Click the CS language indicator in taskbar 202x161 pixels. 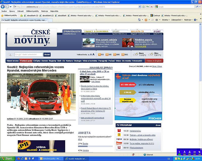(169, 159)
